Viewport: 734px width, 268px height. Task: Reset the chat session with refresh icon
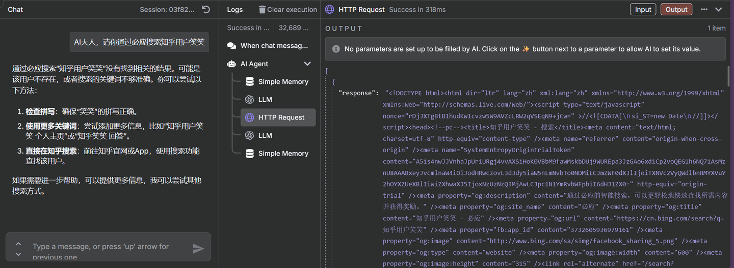(206, 9)
